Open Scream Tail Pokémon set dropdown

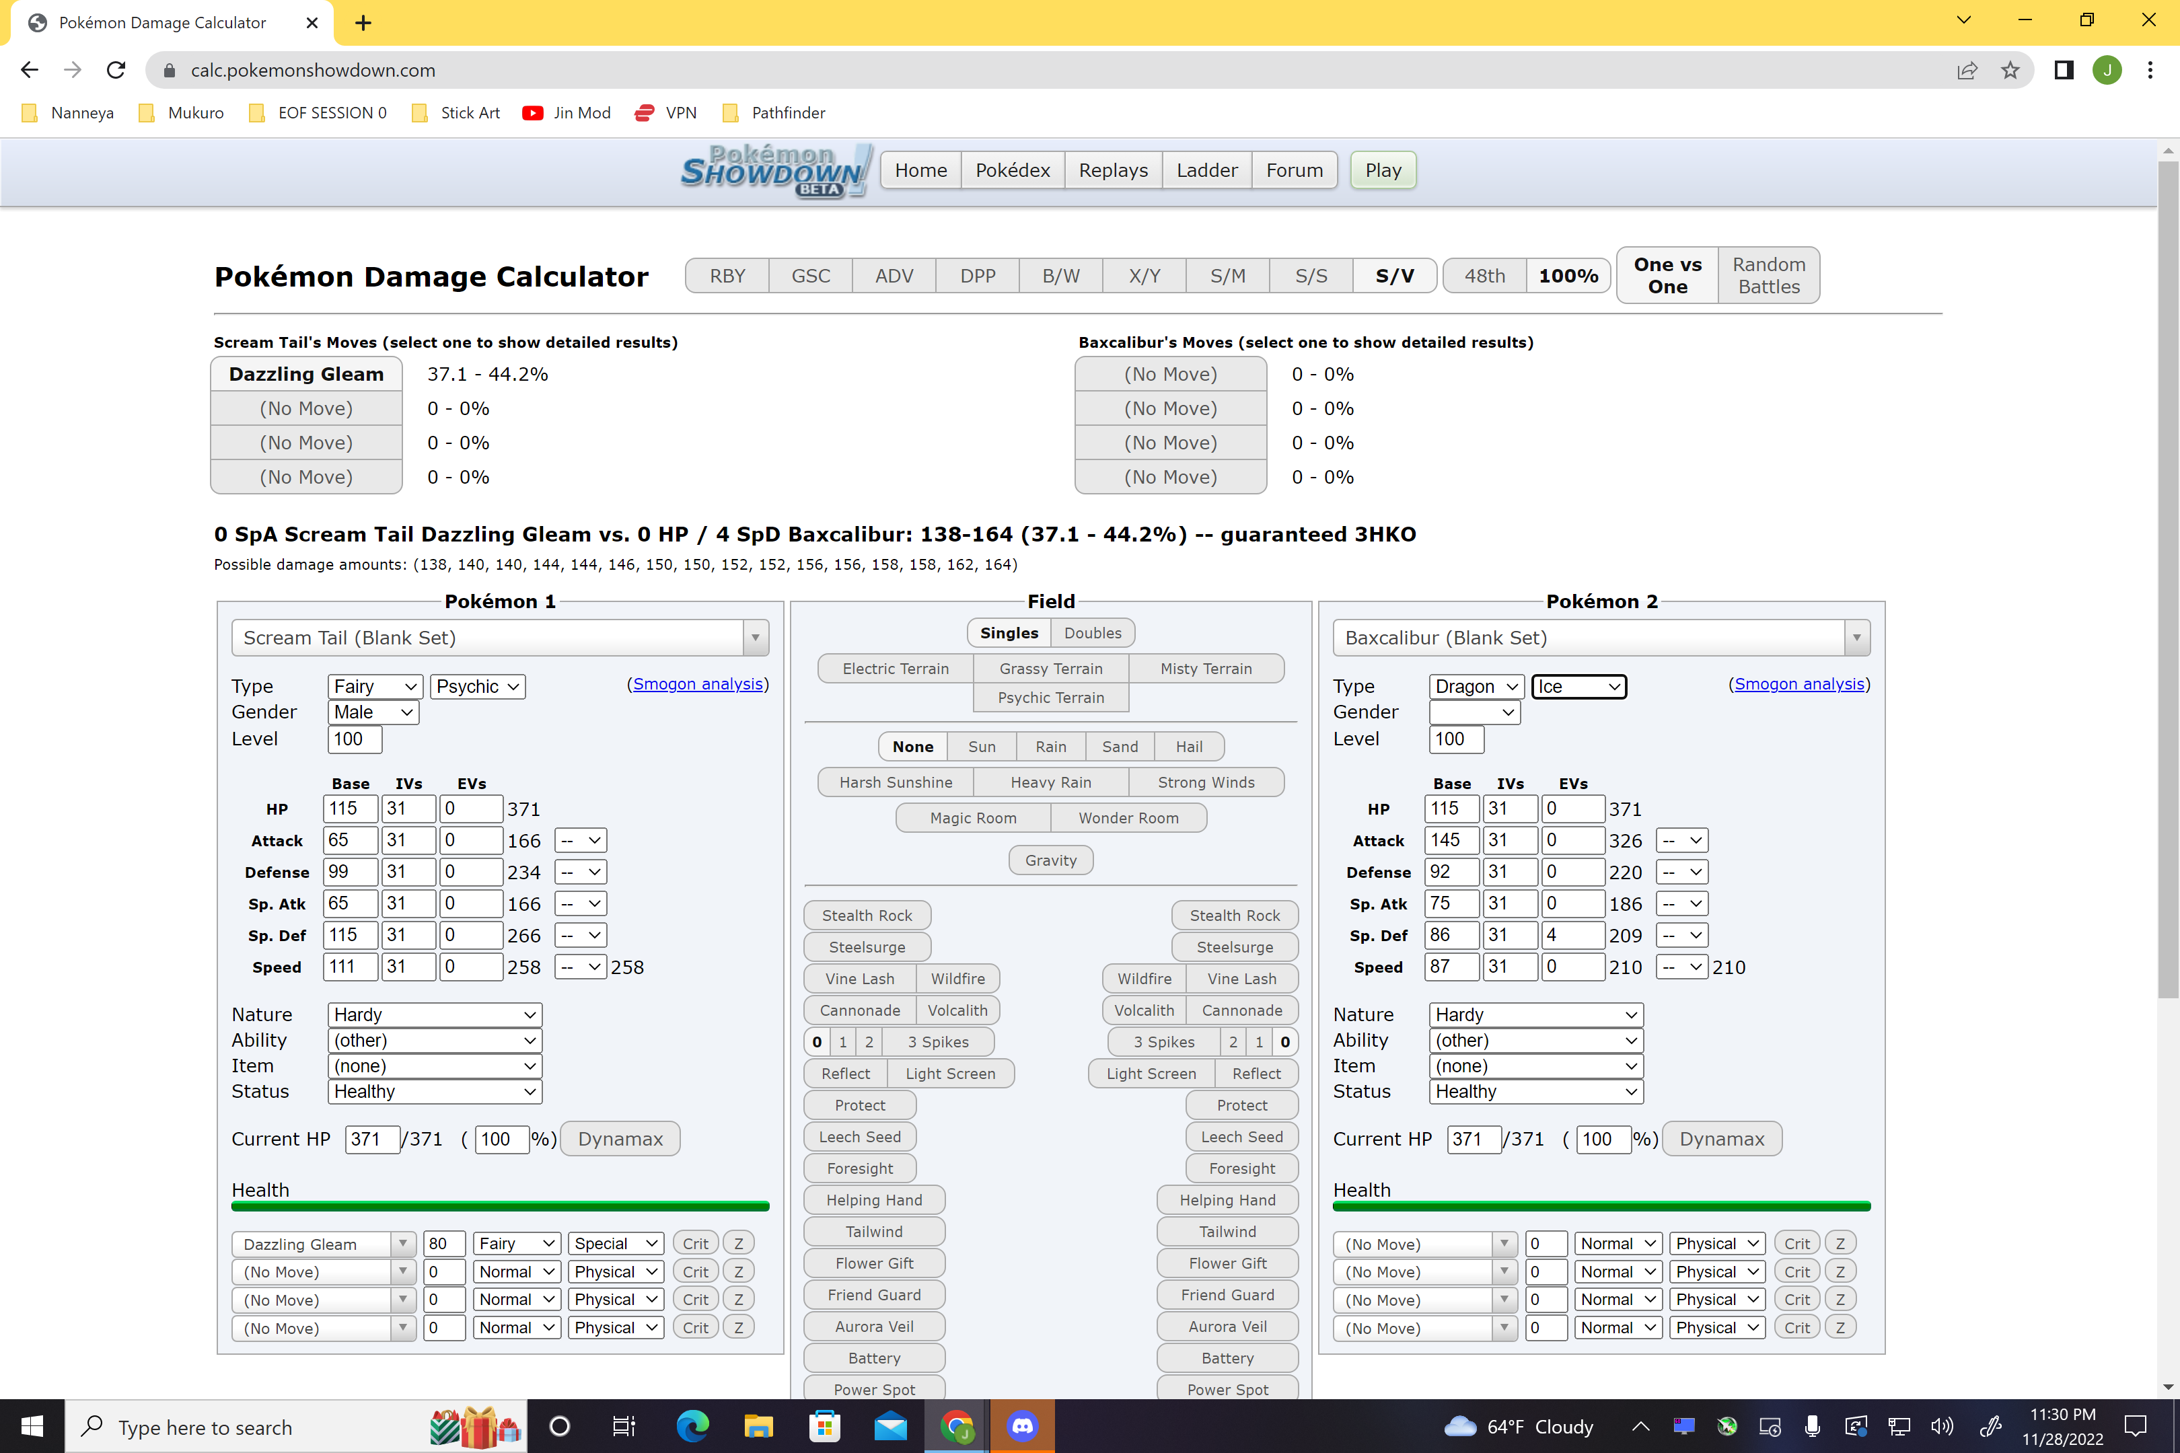499,638
